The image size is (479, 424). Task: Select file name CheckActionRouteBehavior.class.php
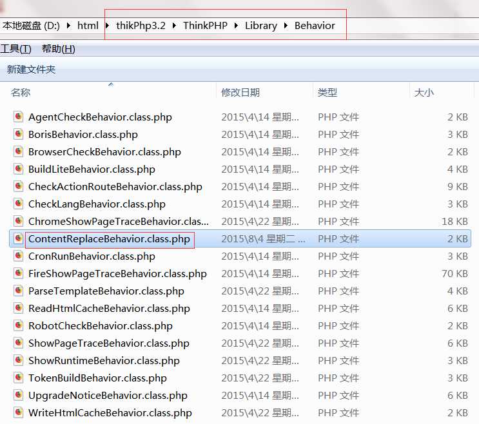pos(115,186)
